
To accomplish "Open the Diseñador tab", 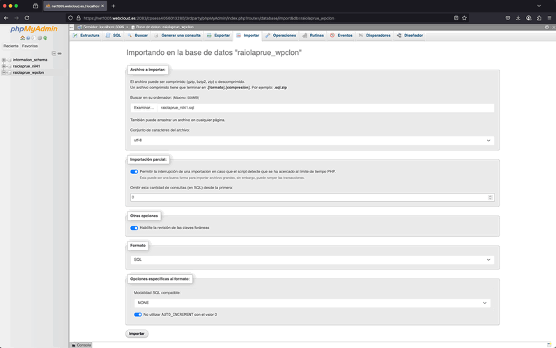I will click(410, 35).
